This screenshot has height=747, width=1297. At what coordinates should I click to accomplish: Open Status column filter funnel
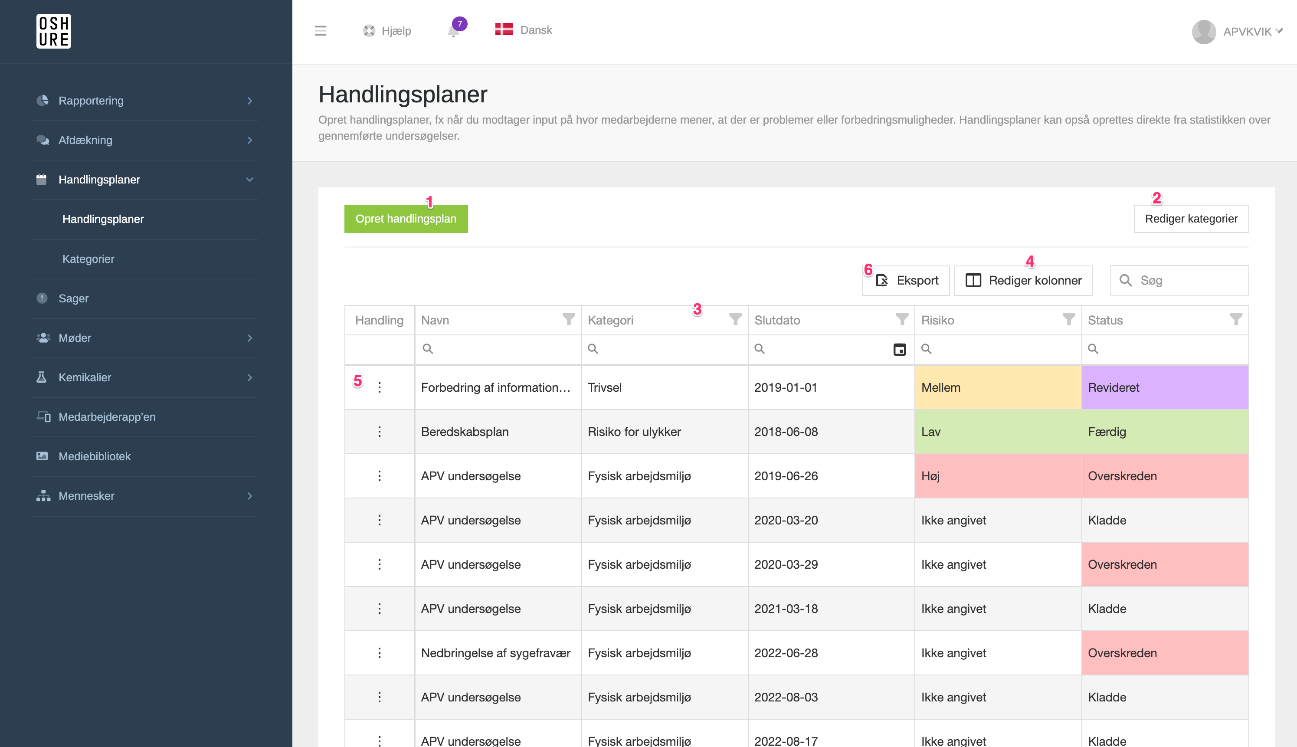(x=1235, y=319)
